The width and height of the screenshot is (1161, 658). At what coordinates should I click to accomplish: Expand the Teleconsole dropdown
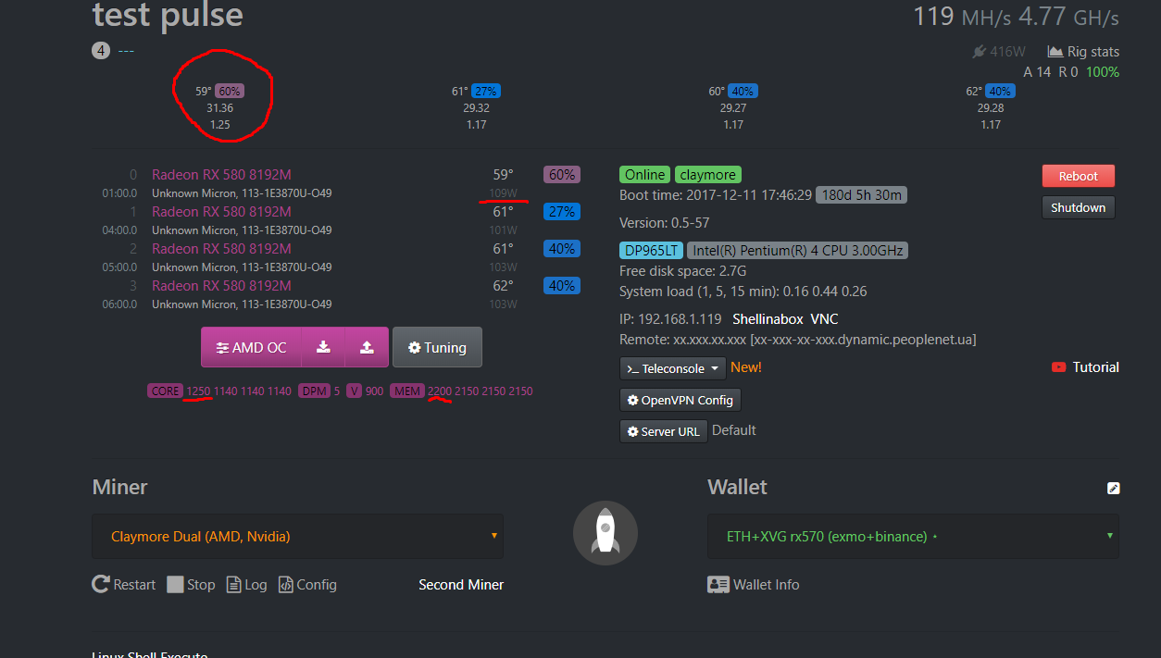pyautogui.click(x=671, y=368)
